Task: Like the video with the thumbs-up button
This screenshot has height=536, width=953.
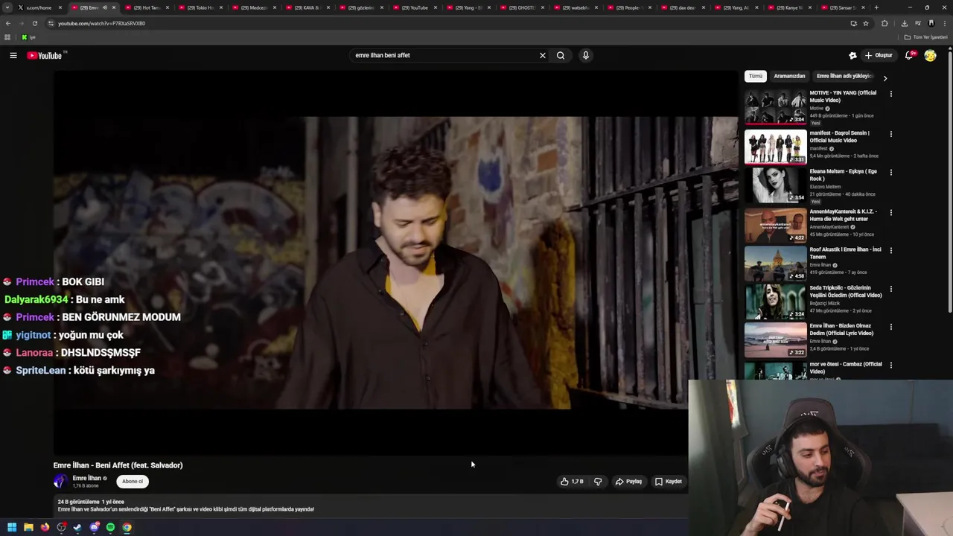Action: (572, 482)
